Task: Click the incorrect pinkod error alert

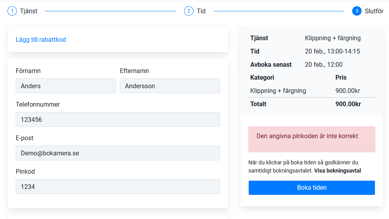Action: pyautogui.click(x=312, y=139)
